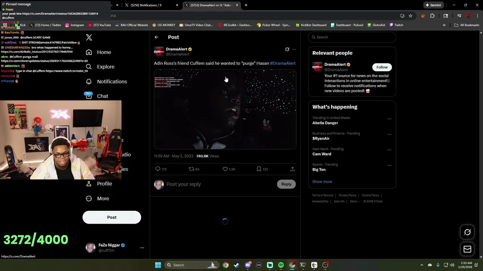Click the X logo in the sidebar

(89, 37)
